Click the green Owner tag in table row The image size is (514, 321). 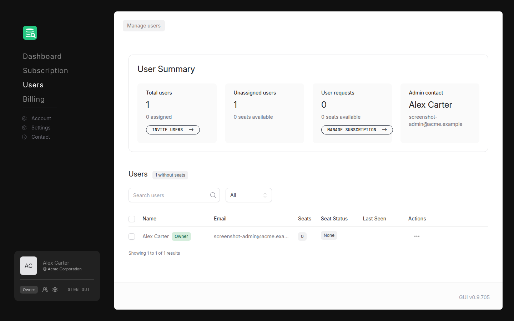click(181, 236)
